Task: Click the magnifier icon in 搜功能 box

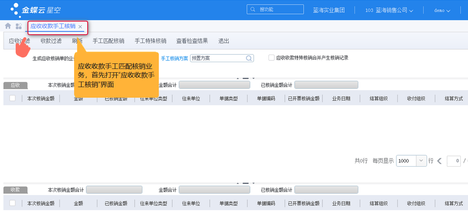Action: 253,10
